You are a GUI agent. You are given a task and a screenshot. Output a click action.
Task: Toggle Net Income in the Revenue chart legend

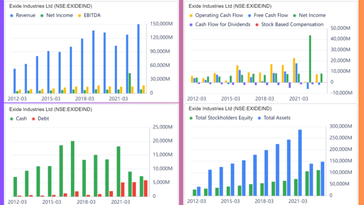[57, 15]
